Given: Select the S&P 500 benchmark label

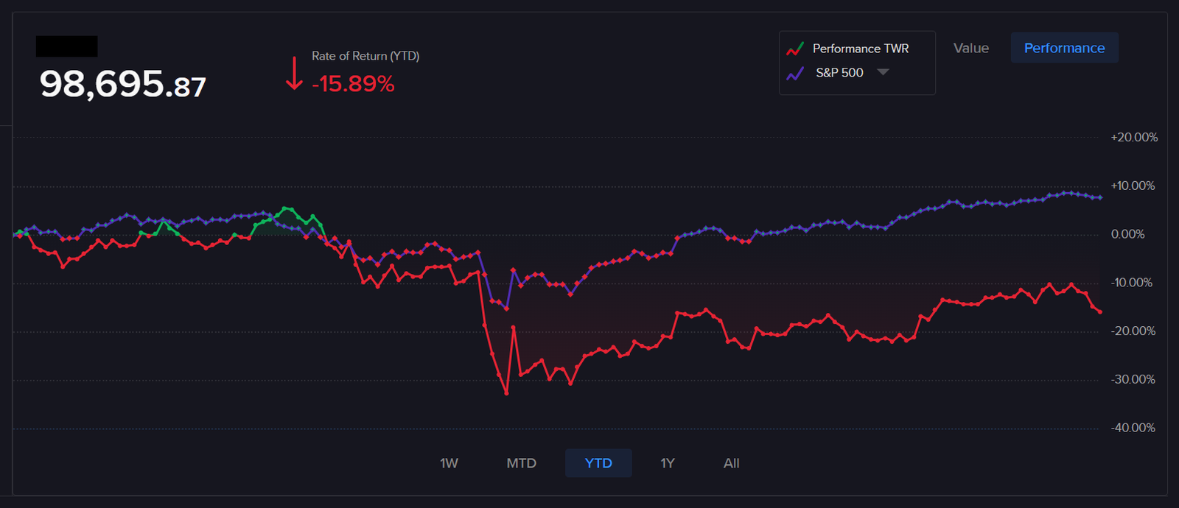Looking at the screenshot, I should (839, 73).
